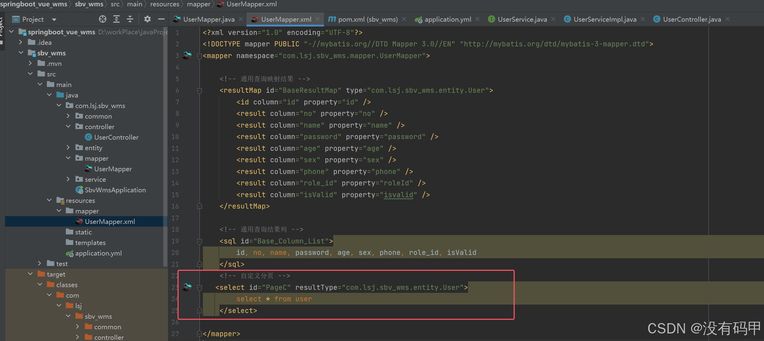Click the Hide tool window minimize icon
The height and width of the screenshot is (341, 764).
pos(161,19)
